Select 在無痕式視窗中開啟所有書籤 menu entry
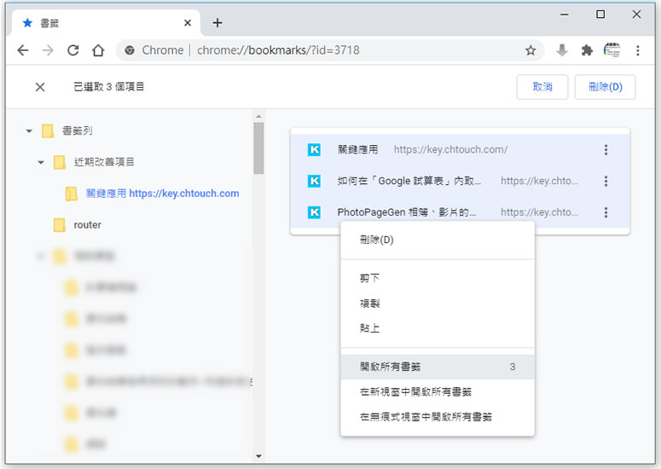 [x=438, y=417]
